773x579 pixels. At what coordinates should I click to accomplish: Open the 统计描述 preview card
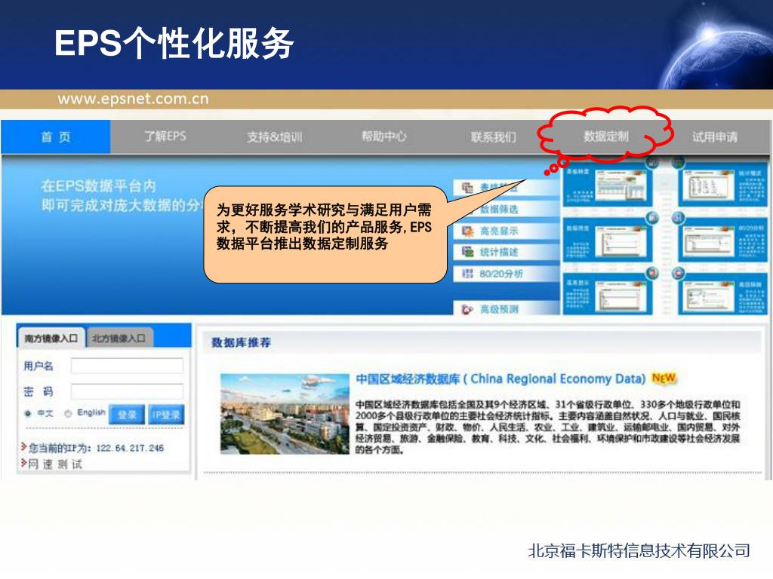tap(722, 185)
